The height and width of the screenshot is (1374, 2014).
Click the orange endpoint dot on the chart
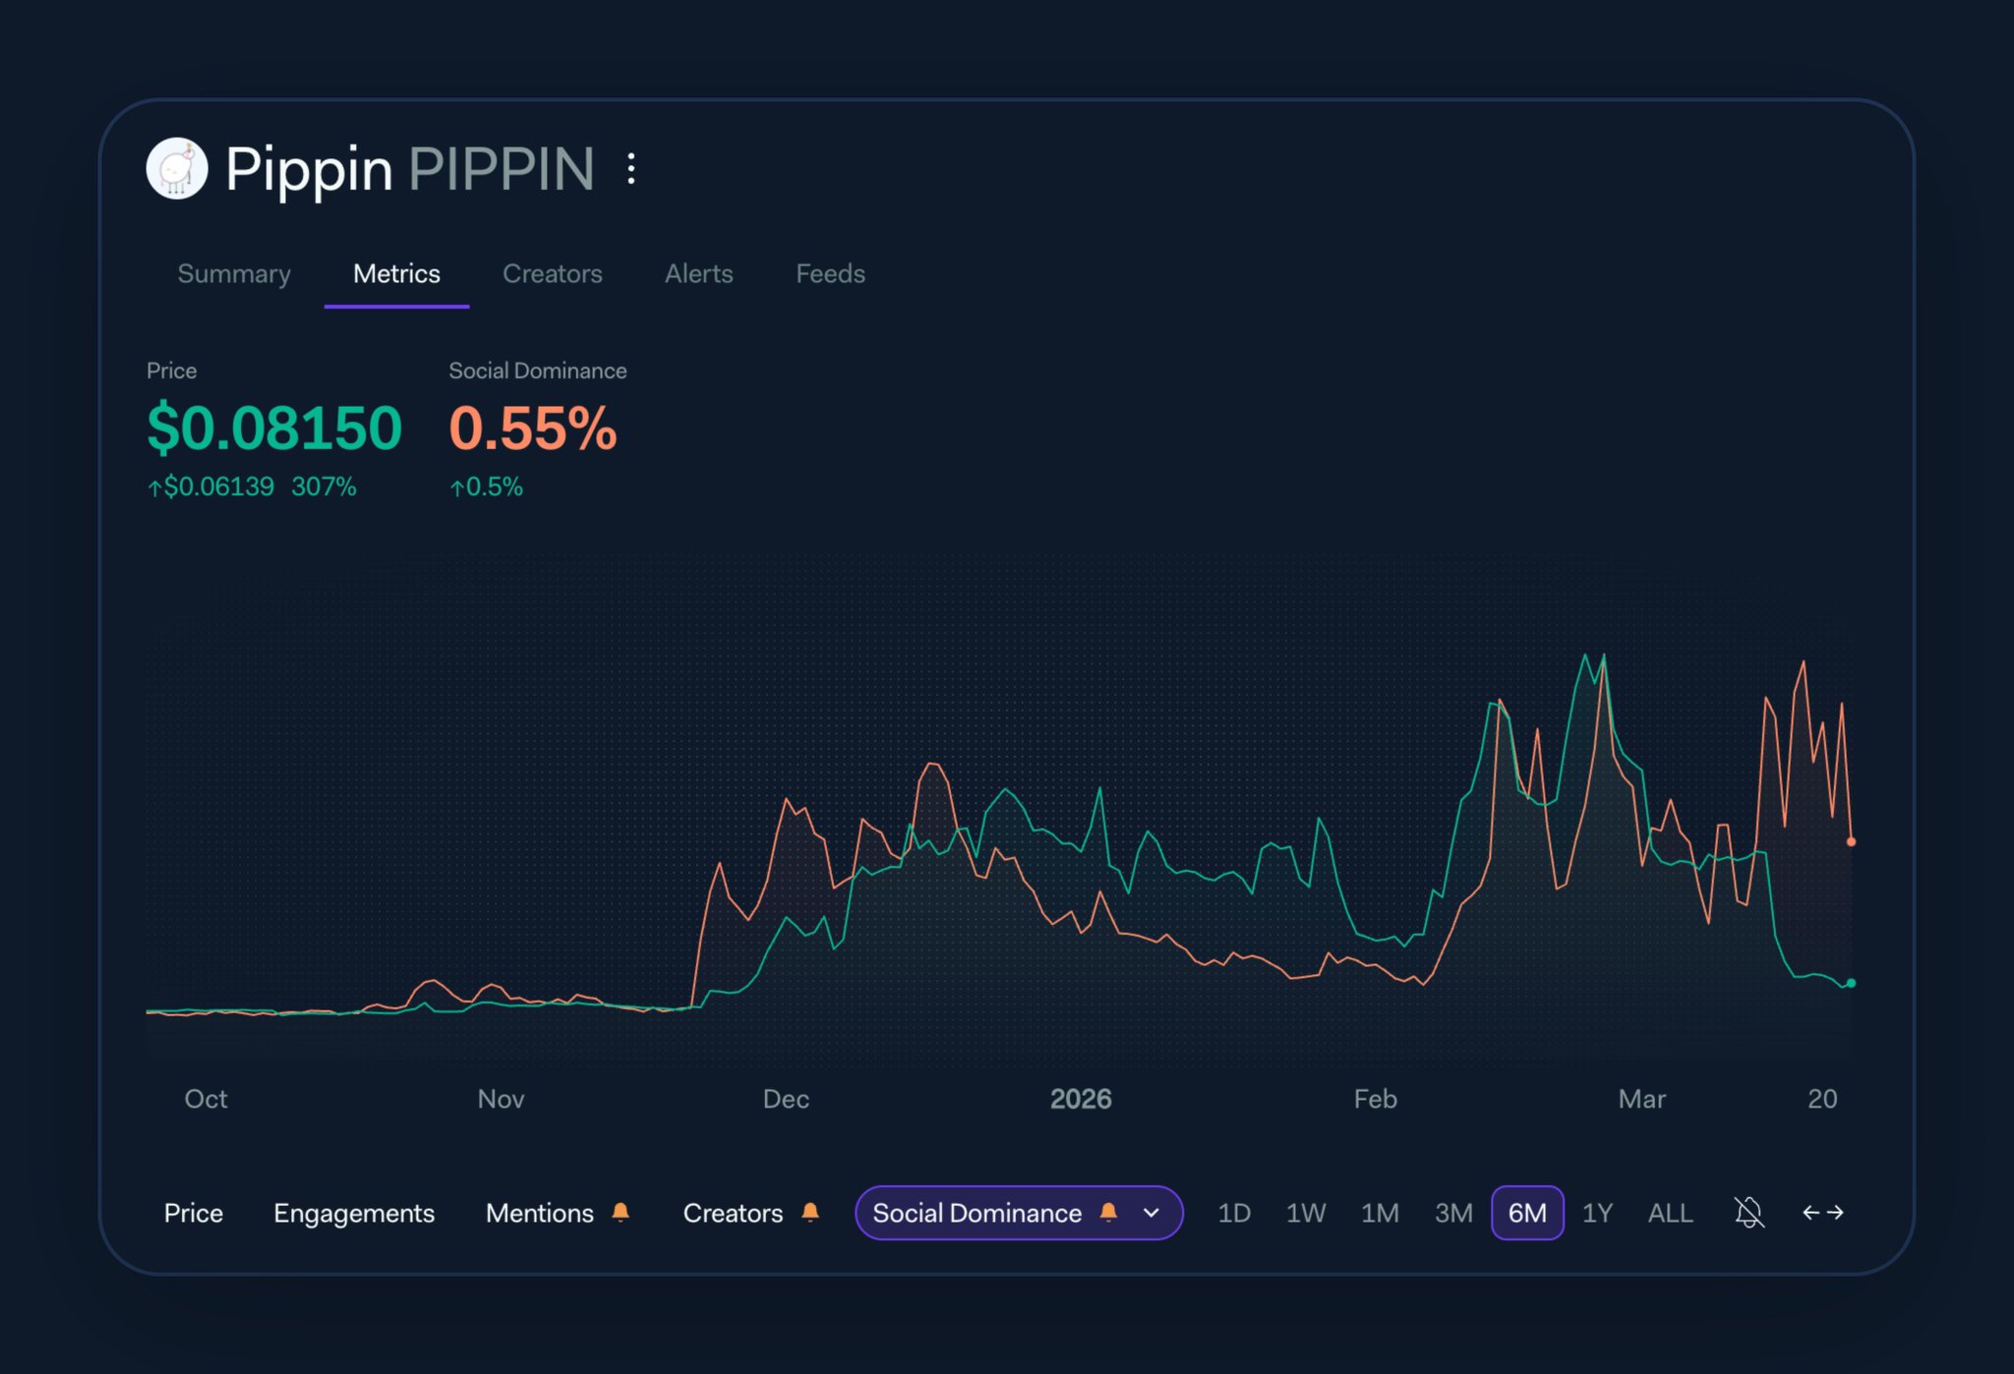[1851, 841]
